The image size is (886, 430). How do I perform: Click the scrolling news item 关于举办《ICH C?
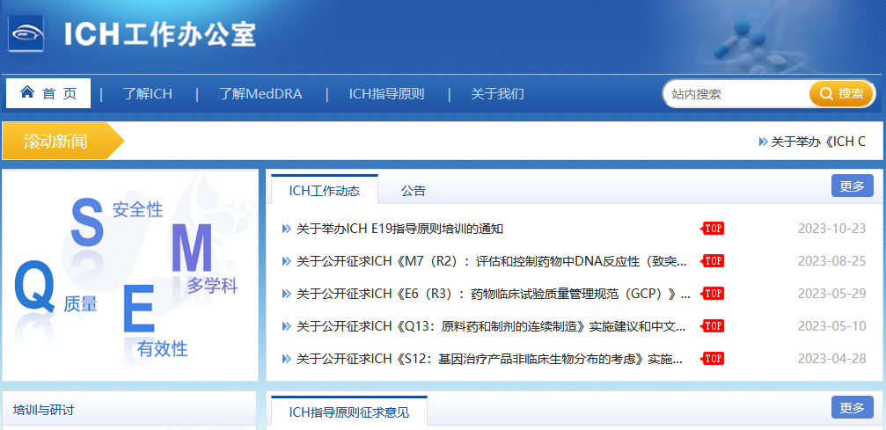pyautogui.click(x=818, y=142)
